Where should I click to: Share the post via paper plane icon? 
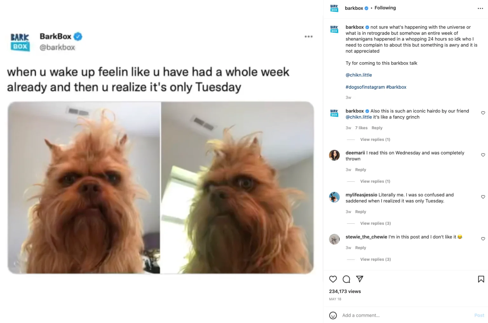pos(360,279)
